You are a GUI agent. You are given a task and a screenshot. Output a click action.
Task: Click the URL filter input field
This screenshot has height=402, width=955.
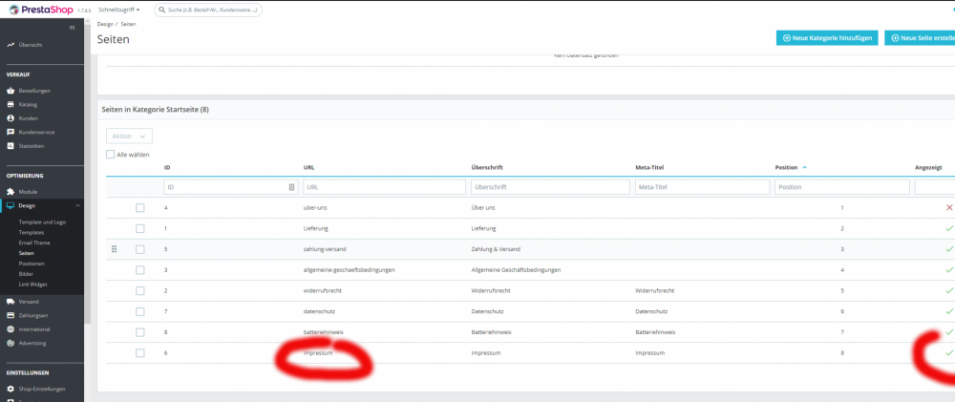384,187
